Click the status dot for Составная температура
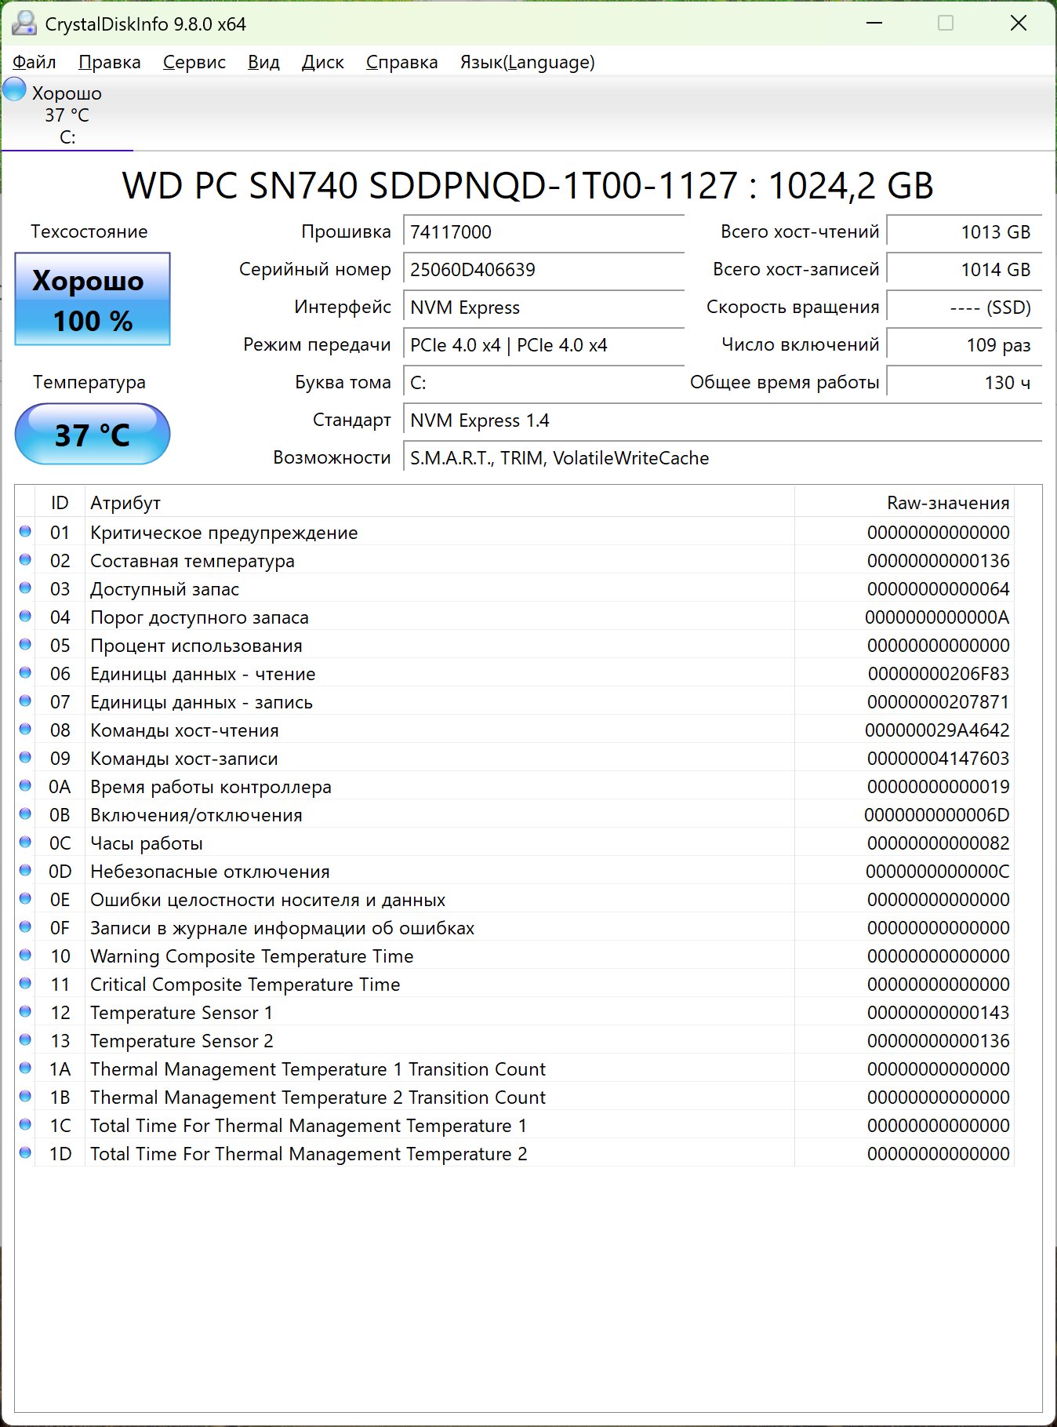 tap(25, 560)
